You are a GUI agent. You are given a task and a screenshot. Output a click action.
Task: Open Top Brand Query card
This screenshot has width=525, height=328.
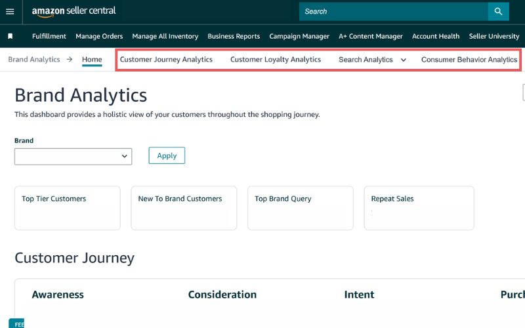(x=301, y=208)
